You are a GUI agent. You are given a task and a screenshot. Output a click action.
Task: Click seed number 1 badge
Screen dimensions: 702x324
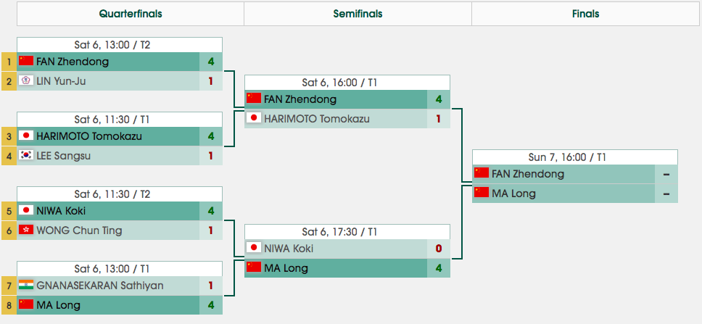[9, 62]
